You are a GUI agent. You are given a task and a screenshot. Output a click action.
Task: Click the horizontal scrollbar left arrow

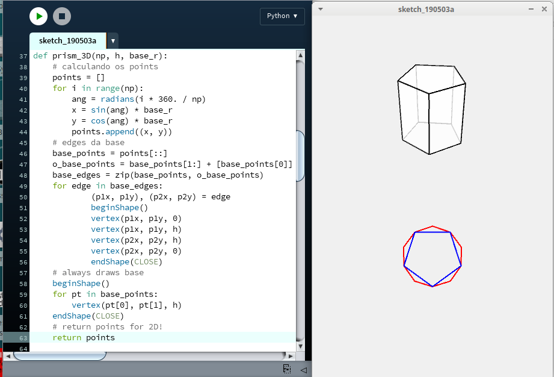tap(7, 356)
